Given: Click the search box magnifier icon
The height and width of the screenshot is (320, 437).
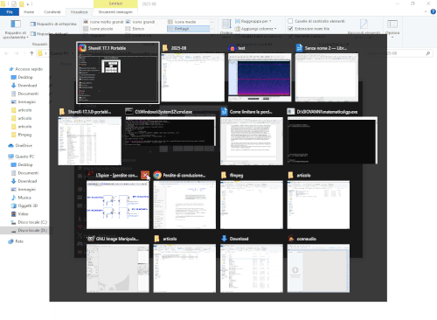Looking at the screenshot, I should click(428, 53).
